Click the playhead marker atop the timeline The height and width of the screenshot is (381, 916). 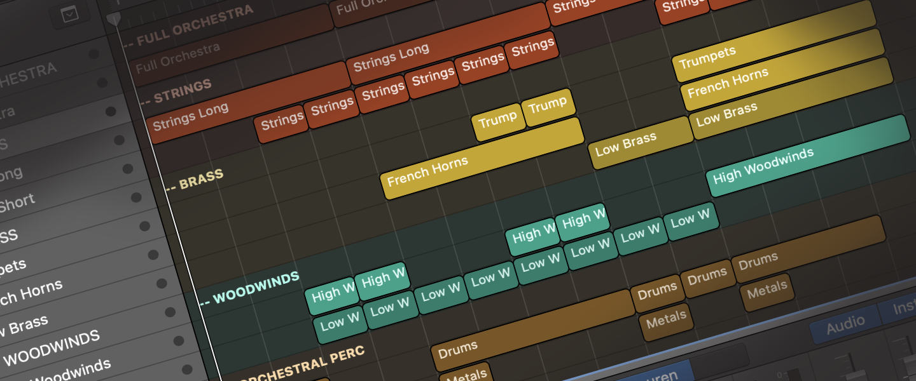(x=114, y=19)
